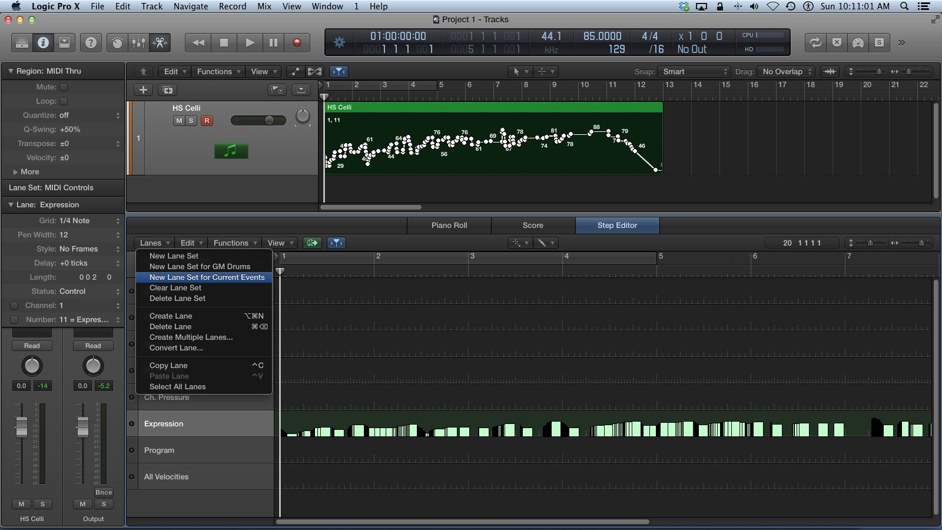Rewind the playhead
Screen dimensions: 942x530
[198, 42]
